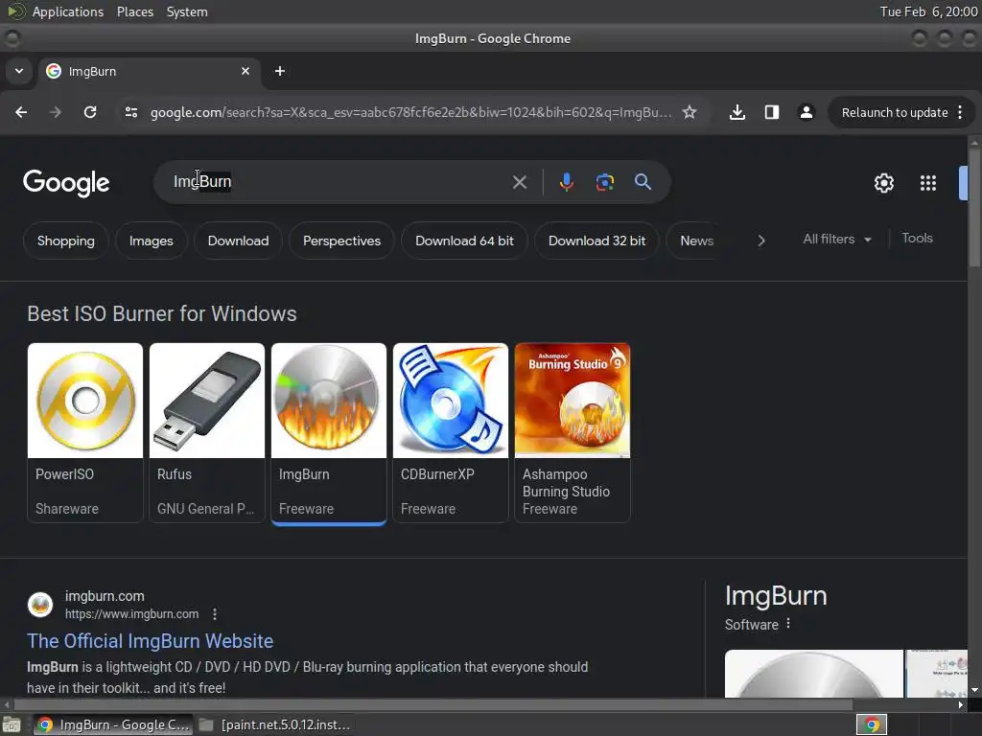Image resolution: width=982 pixels, height=736 pixels.
Task: View site information icon in address bar
Action: [x=130, y=112]
